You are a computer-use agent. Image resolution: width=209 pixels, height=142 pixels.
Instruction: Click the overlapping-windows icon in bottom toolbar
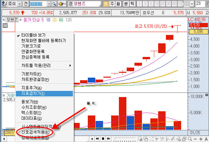pos(145,139)
